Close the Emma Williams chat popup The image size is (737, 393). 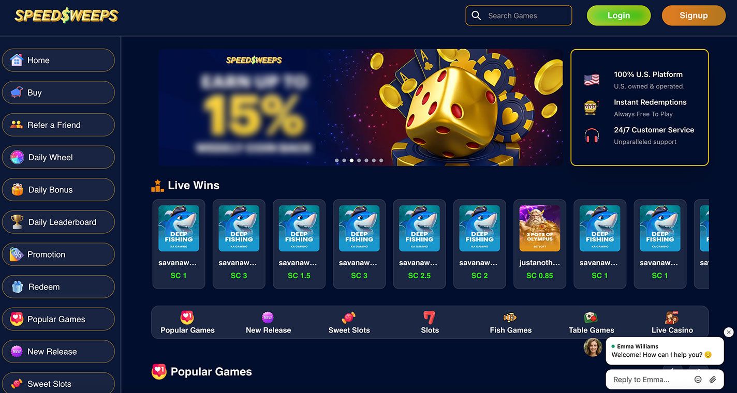pos(729,332)
